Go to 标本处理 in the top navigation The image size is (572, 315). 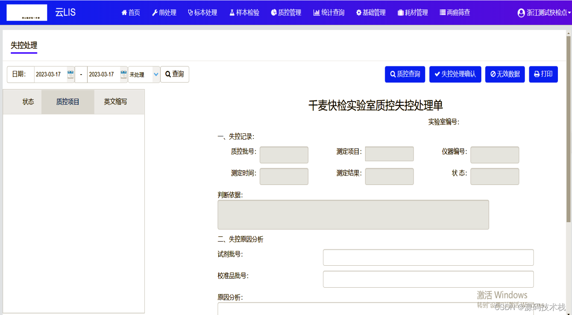[202, 13]
